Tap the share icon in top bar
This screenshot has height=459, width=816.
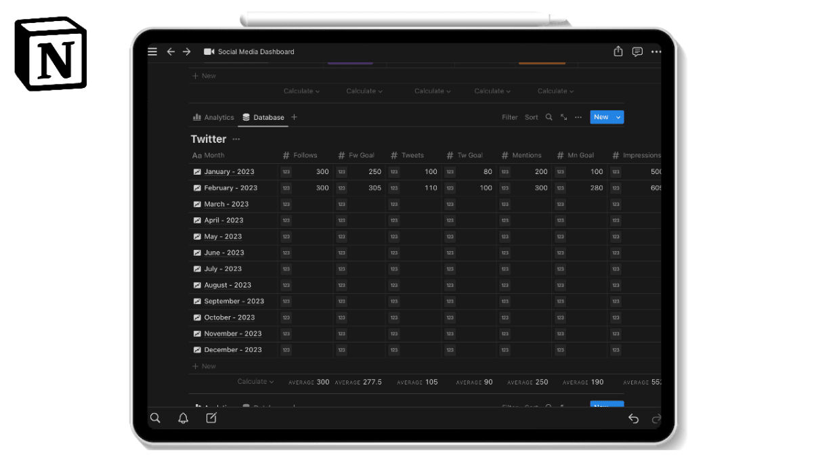pos(618,51)
